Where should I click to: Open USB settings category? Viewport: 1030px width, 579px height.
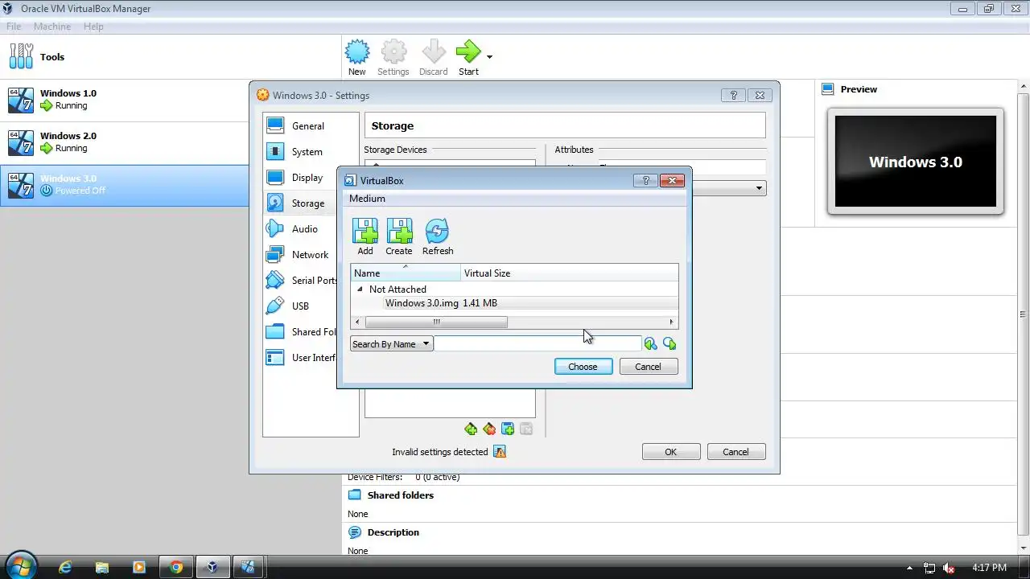[x=302, y=306]
